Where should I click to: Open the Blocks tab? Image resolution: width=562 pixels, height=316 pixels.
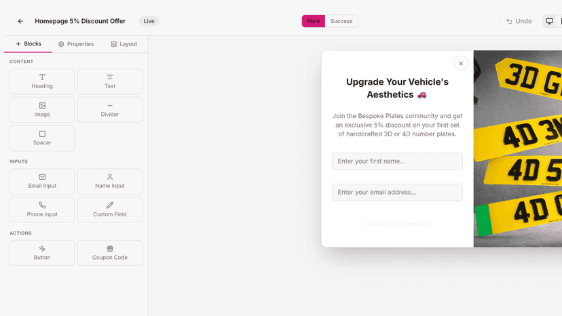[x=29, y=43]
